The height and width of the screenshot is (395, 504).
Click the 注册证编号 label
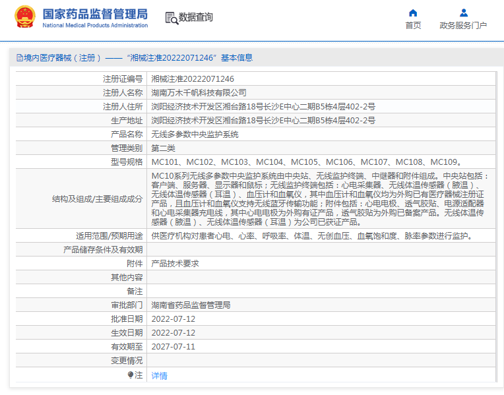point(123,79)
